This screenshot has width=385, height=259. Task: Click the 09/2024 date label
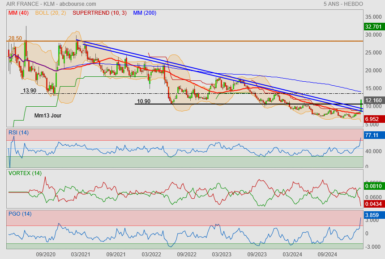tap(328, 255)
